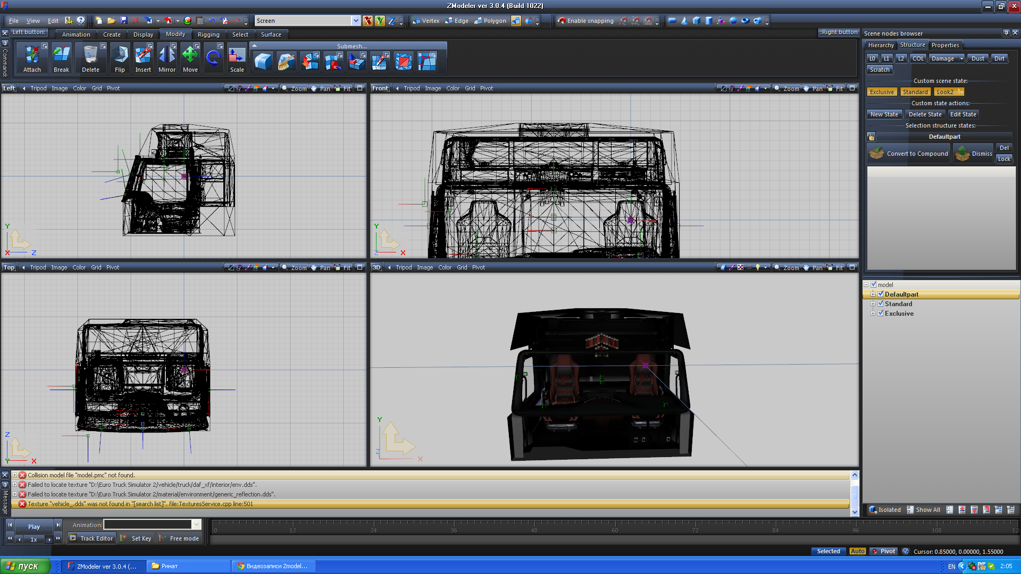
Task: Switch to the Rigging tab
Action: click(x=208, y=35)
